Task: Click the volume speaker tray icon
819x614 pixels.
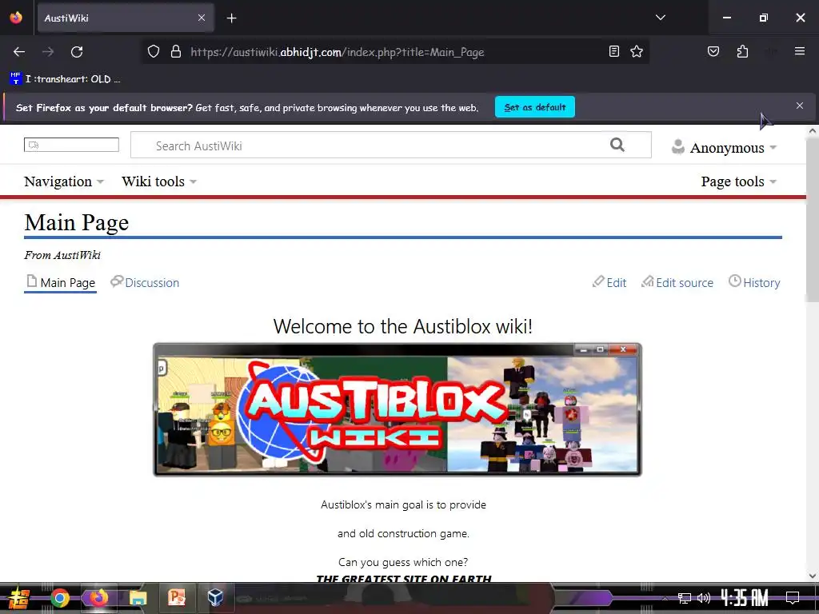Action: (704, 598)
